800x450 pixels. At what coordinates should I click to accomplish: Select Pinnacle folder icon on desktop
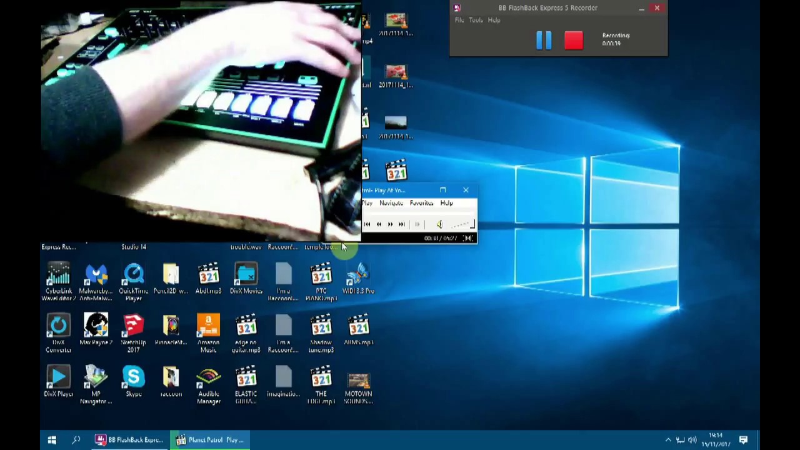tap(171, 330)
